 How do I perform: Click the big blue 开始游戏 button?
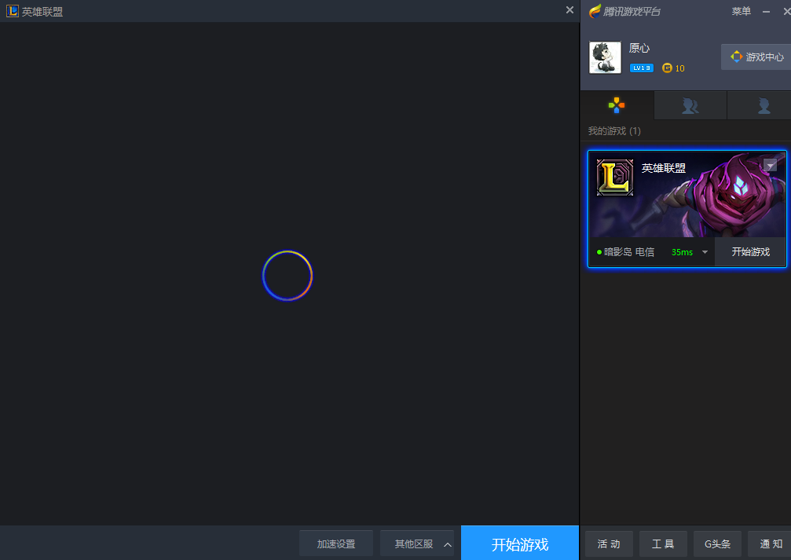pos(519,544)
